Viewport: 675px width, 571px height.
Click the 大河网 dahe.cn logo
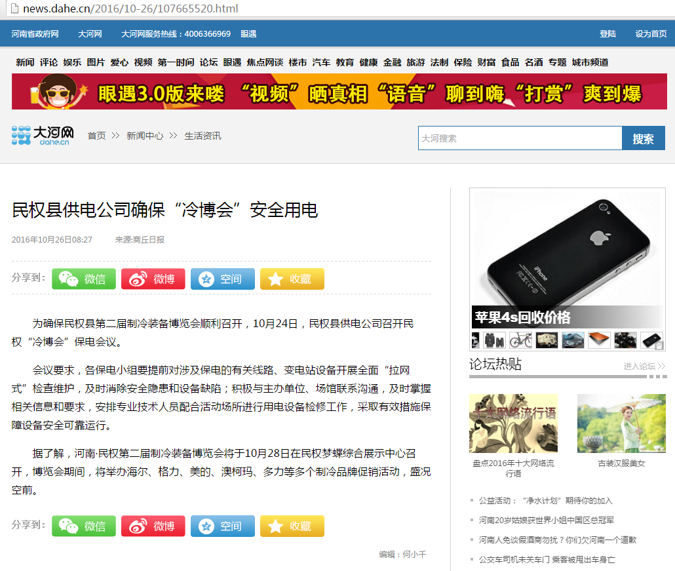click(43, 136)
